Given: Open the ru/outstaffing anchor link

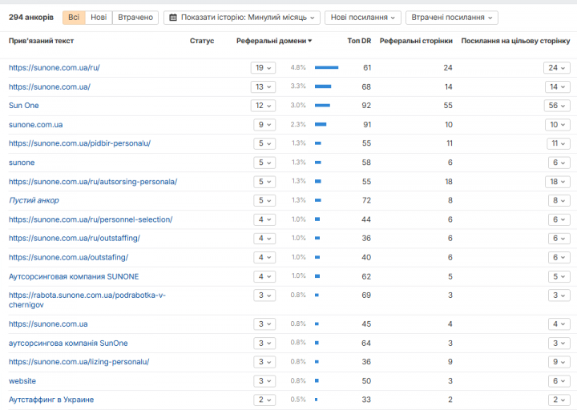Looking at the screenshot, I should tap(75, 239).
